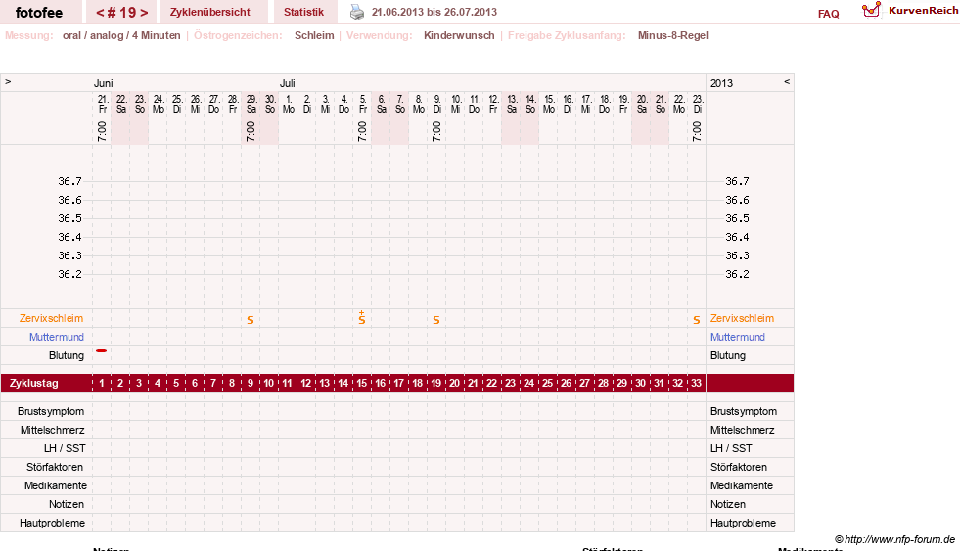Expand chart with the > arrow above Juni
The width and height of the screenshot is (960, 551).
[x=8, y=81]
